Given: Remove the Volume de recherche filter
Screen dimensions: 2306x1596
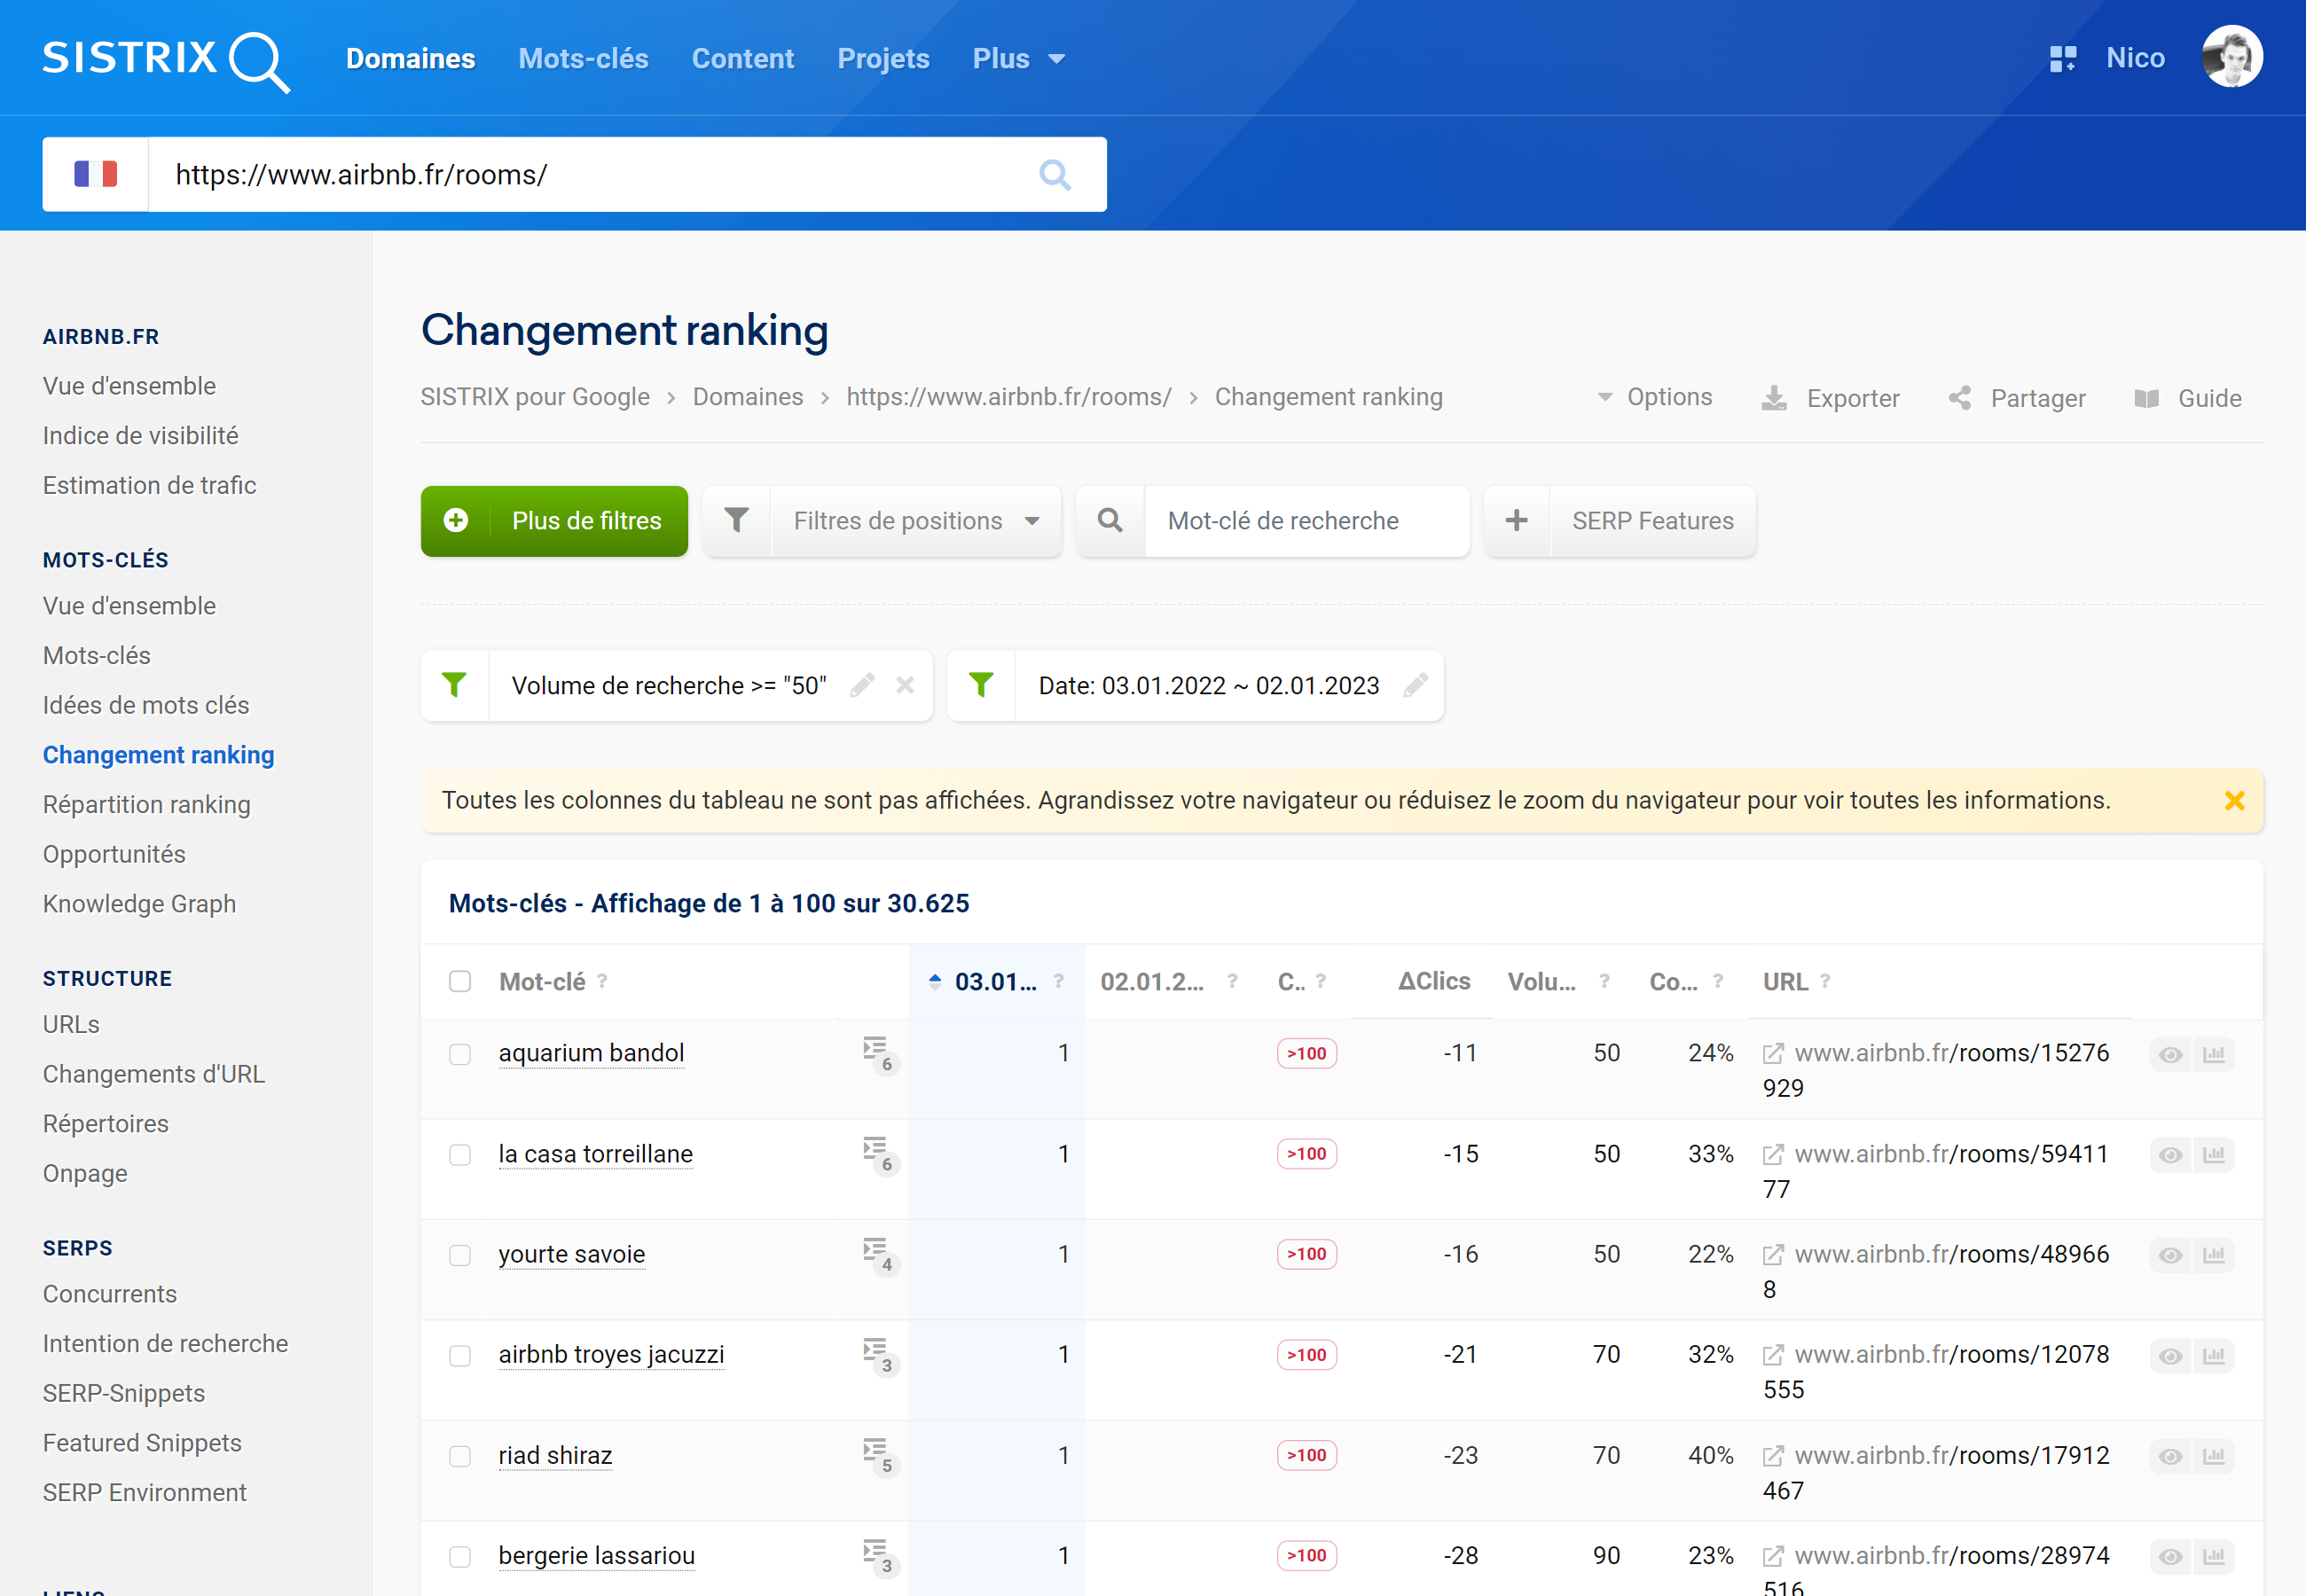Looking at the screenshot, I should [x=905, y=686].
